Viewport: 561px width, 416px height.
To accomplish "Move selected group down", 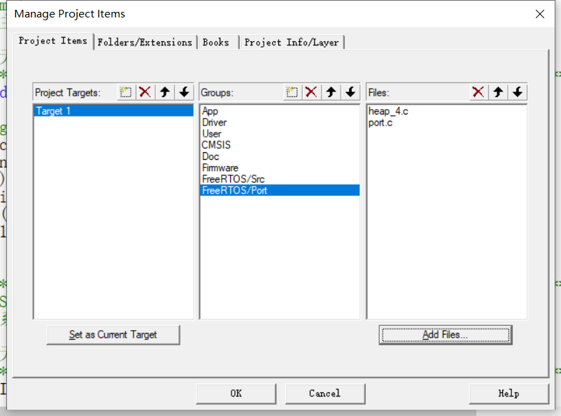I will coord(350,92).
